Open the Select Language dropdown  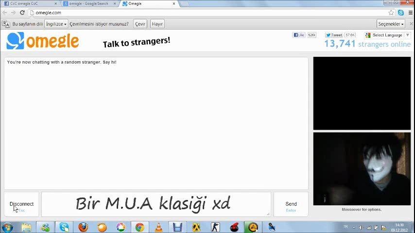click(387, 35)
